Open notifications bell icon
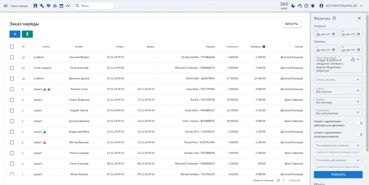Viewport: 369px width, 185px height. click(x=313, y=6)
